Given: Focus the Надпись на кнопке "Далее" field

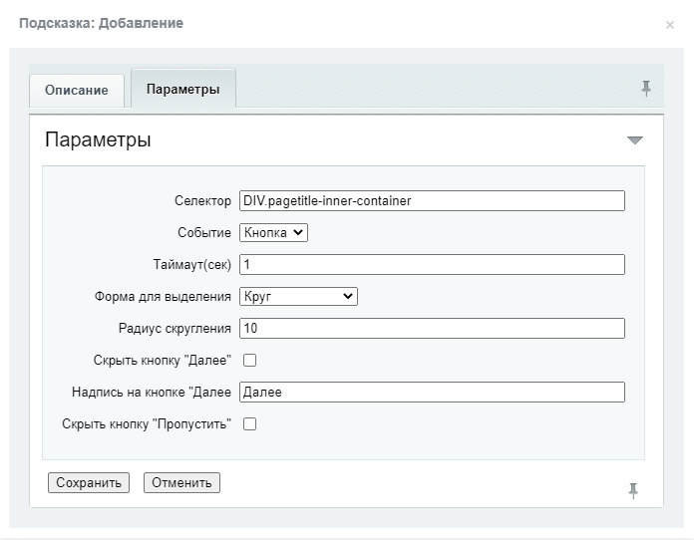Looking at the screenshot, I should (x=432, y=392).
